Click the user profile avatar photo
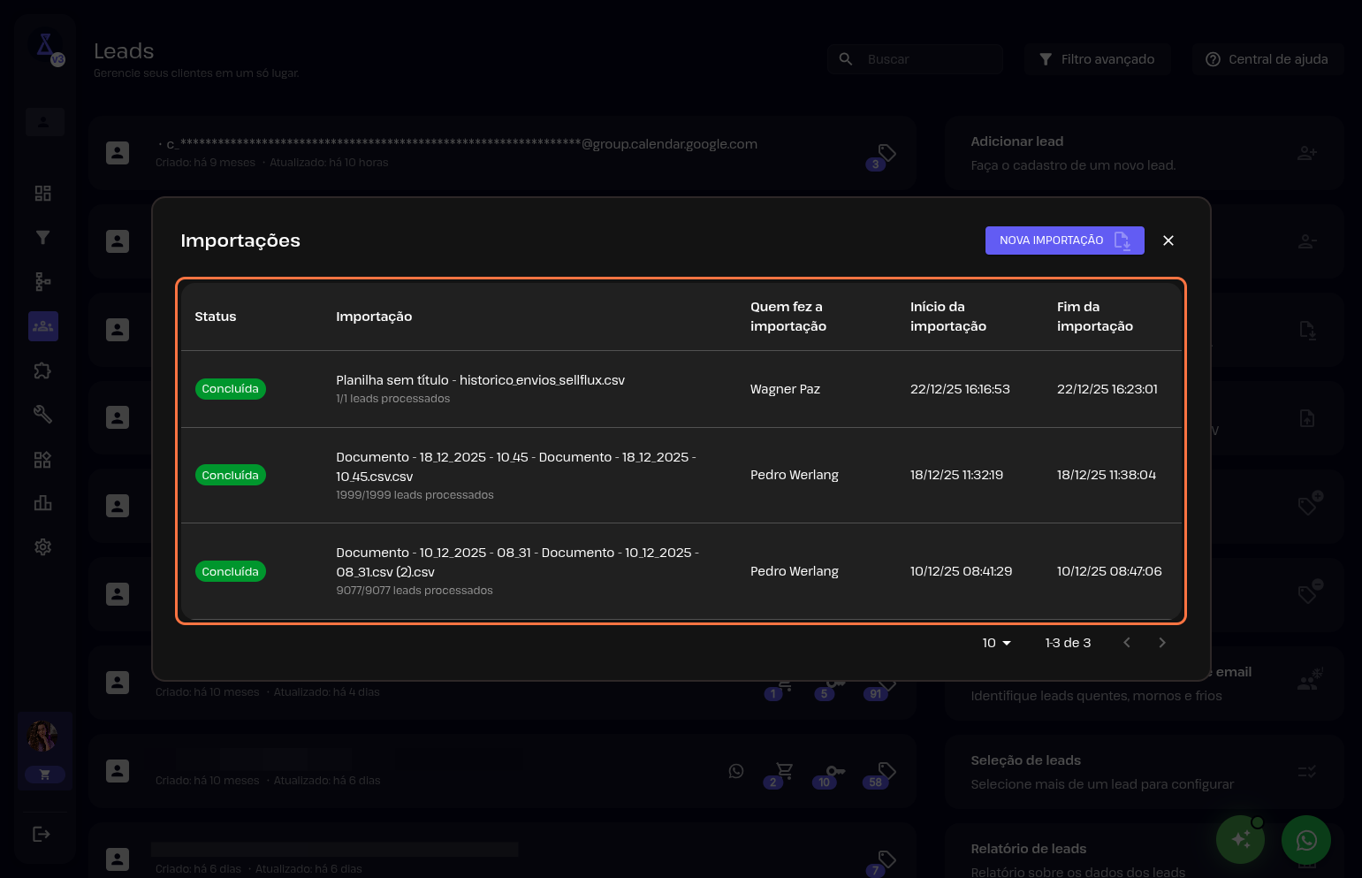The width and height of the screenshot is (1362, 878). click(43, 736)
